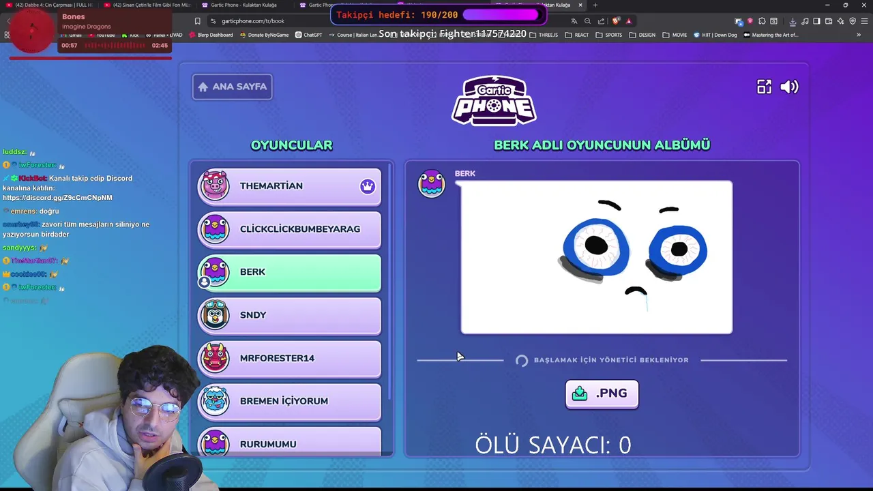Select player BREMEN İÇİYORUM
873x491 pixels.
pyautogui.click(x=289, y=401)
